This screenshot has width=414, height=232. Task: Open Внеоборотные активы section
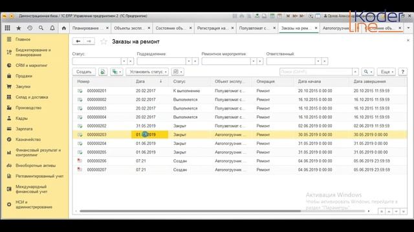click(36, 166)
